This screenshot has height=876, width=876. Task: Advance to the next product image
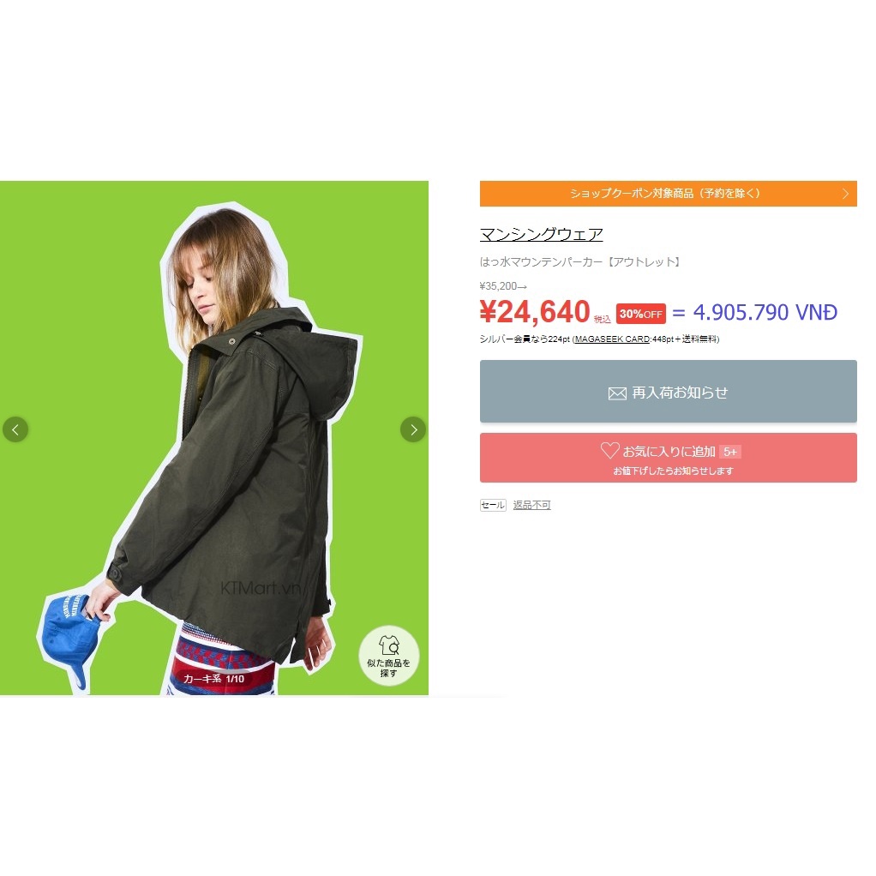click(x=413, y=429)
